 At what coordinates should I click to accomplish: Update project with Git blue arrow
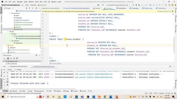tap(153, 5)
